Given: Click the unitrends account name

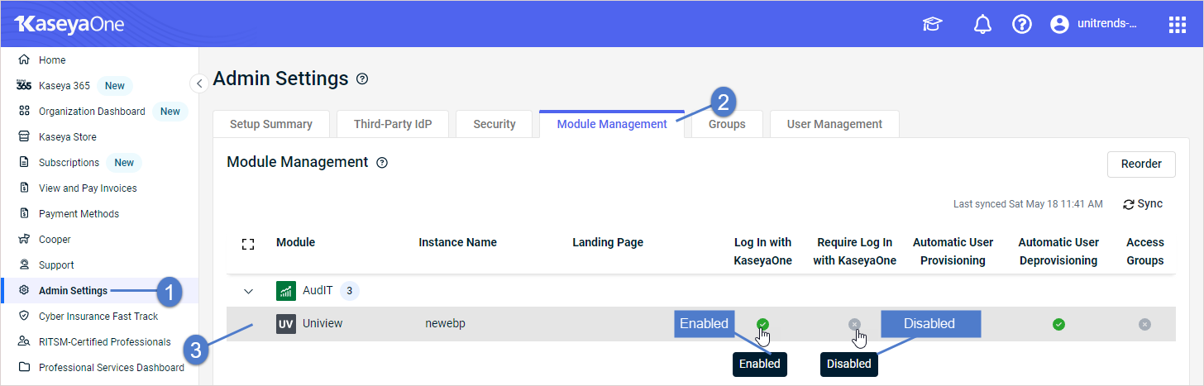Looking at the screenshot, I should click(1107, 25).
